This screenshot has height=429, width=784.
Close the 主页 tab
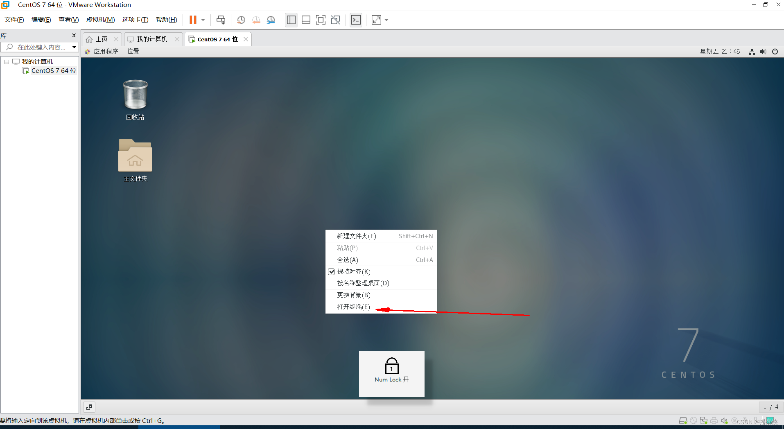click(x=116, y=39)
